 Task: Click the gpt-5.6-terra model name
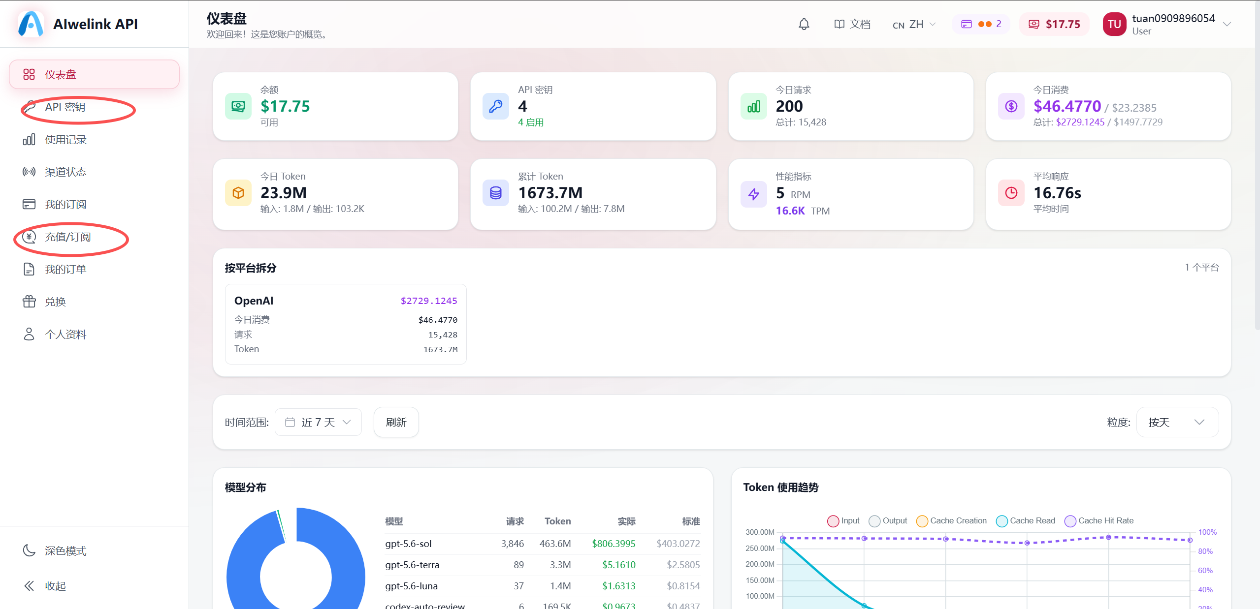point(412,565)
